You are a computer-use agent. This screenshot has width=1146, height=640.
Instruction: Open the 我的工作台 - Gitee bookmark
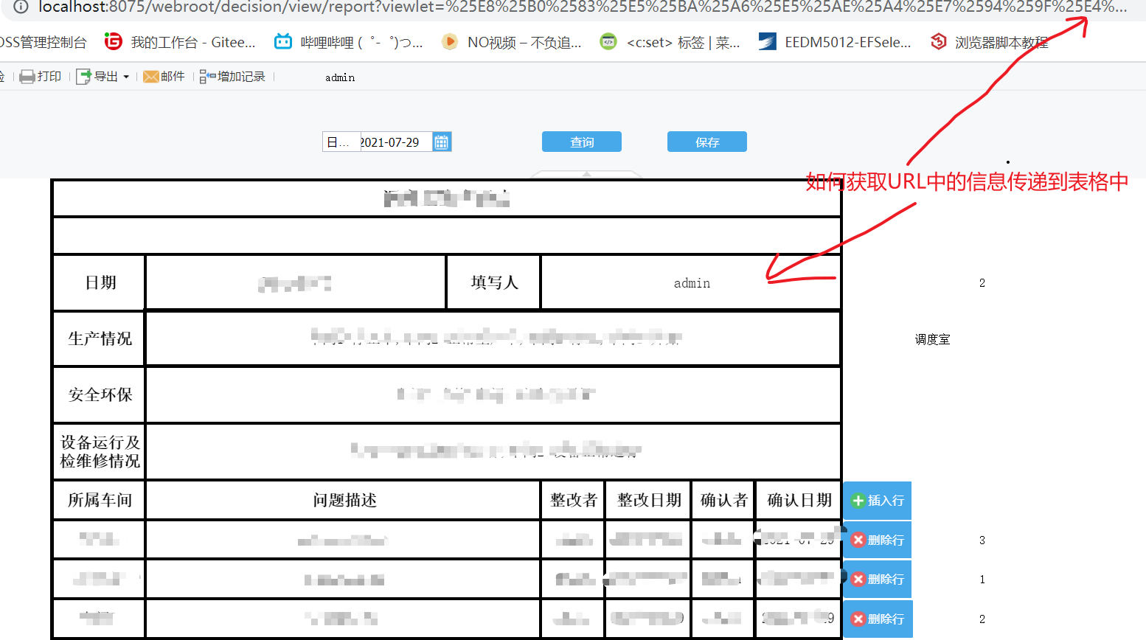[180, 42]
